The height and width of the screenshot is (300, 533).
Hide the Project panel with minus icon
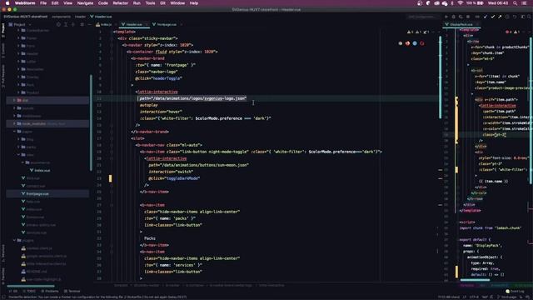[x=89, y=24]
